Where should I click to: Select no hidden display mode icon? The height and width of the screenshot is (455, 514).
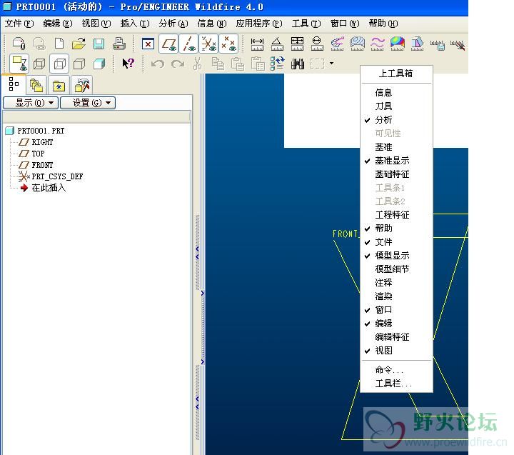(x=79, y=64)
